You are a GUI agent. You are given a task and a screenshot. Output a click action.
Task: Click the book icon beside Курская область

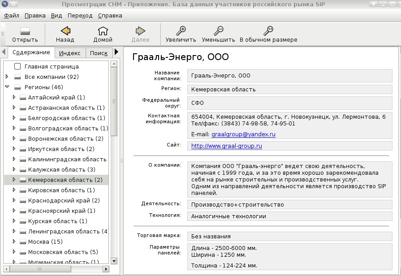click(23, 221)
